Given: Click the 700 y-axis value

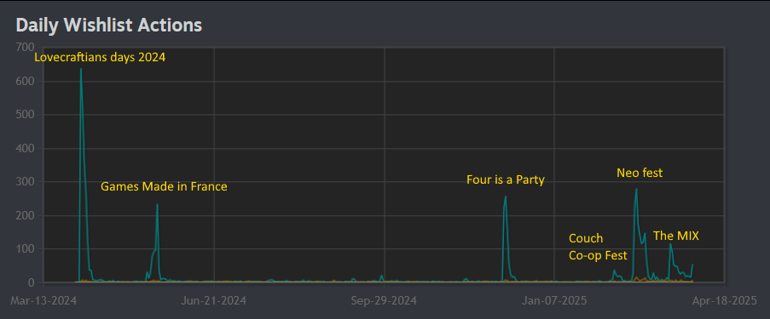Looking at the screenshot, I should coord(26,48).
